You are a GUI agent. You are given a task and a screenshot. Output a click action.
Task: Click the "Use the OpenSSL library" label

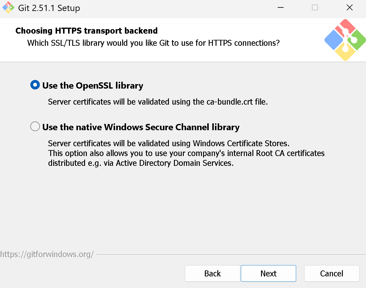[x=93, y=86]
